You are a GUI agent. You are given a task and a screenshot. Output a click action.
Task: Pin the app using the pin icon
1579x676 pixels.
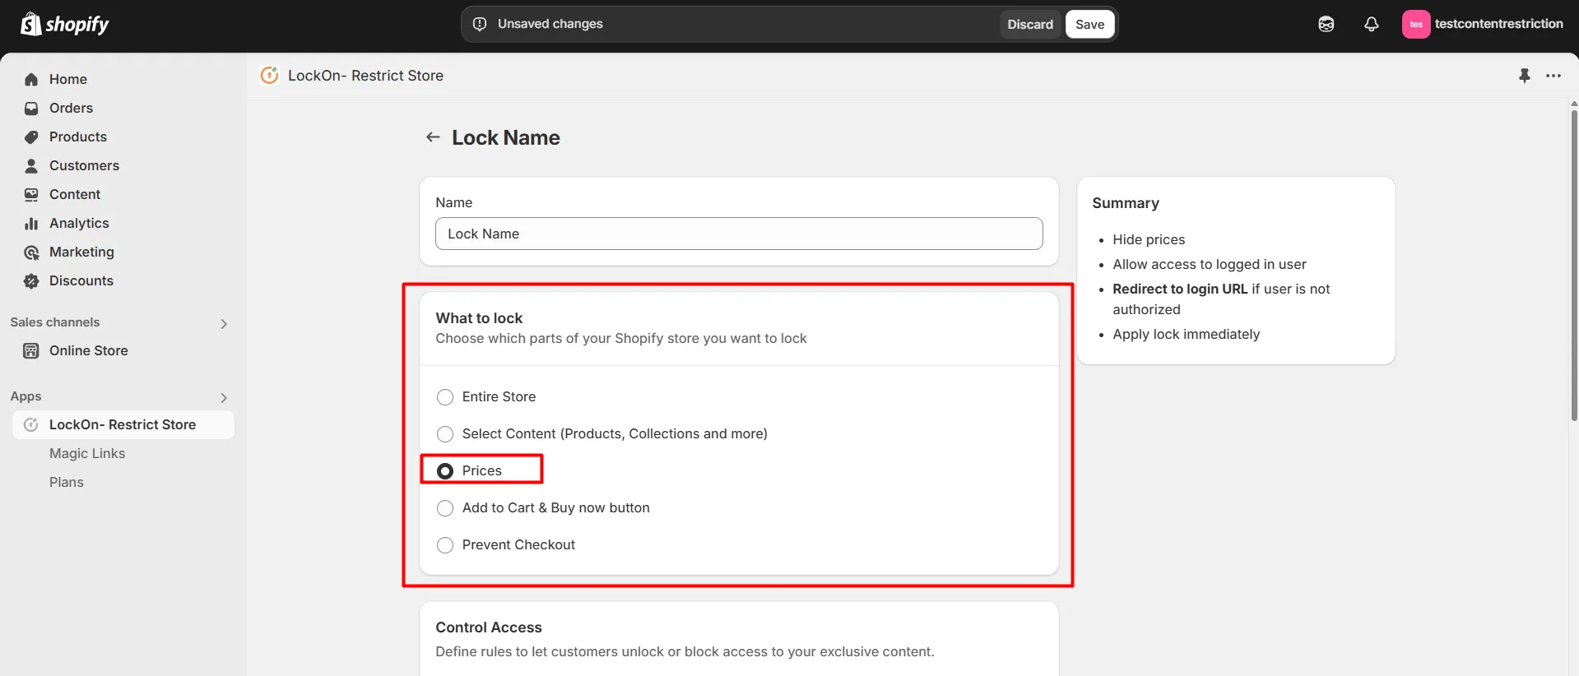(1524, 76)
